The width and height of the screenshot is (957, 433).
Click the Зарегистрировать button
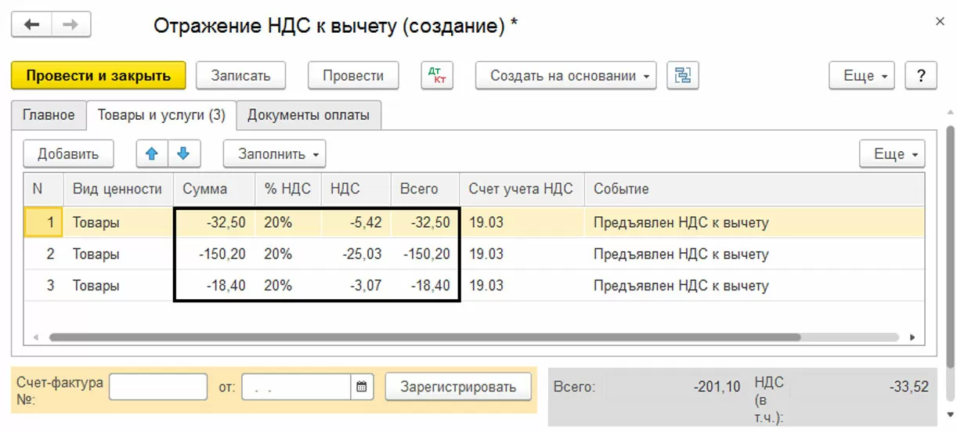458,386
